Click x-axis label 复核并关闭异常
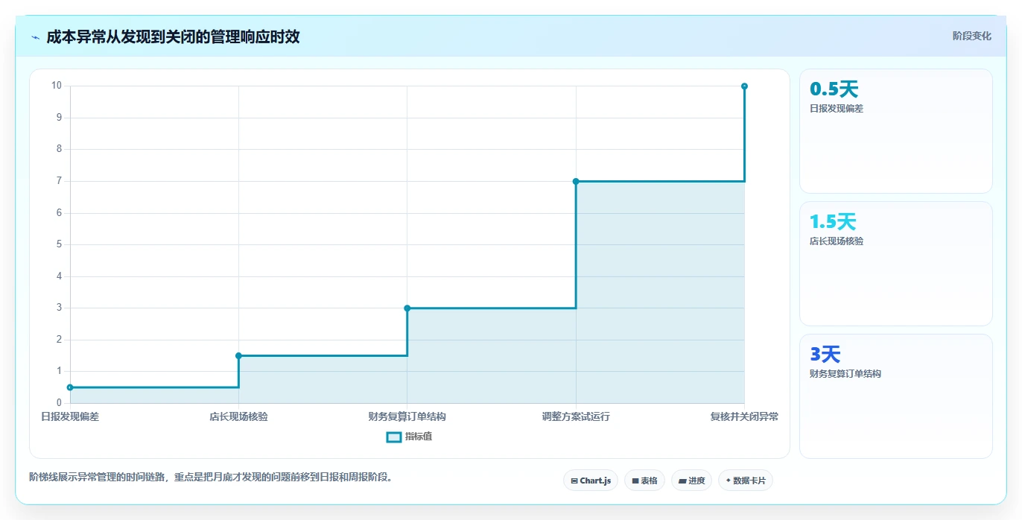This screenshot has width=1022, height=520. pos(744,416)
